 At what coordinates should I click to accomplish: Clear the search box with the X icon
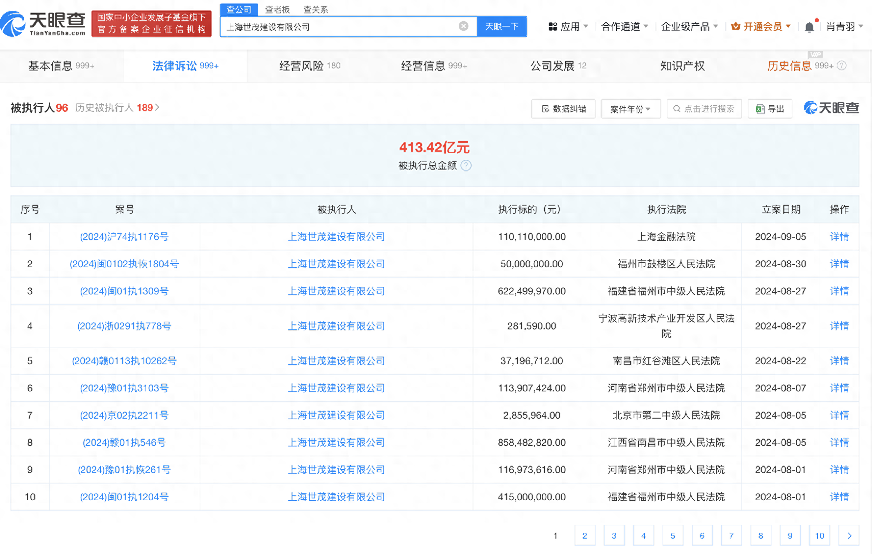[x=463, y=27]
